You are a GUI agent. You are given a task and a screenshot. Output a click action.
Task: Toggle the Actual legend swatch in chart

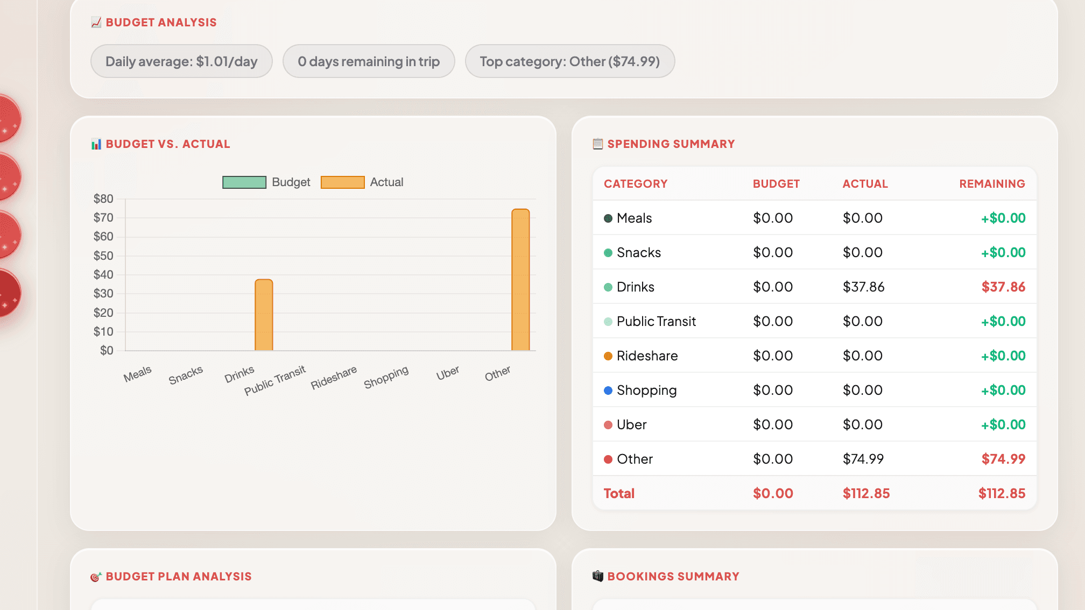click(x=342, y=182)
